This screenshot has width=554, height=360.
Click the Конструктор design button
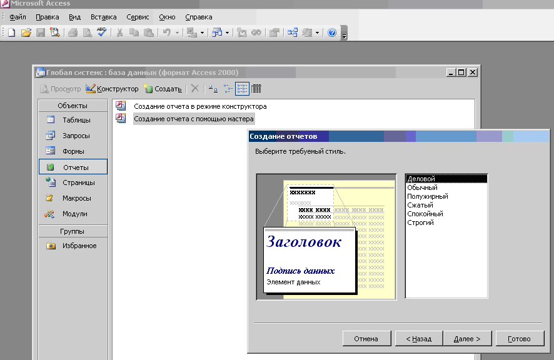[x=112, y=89]
